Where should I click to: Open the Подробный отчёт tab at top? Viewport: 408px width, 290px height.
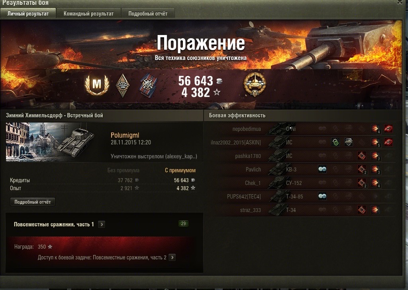pos(148,14)
